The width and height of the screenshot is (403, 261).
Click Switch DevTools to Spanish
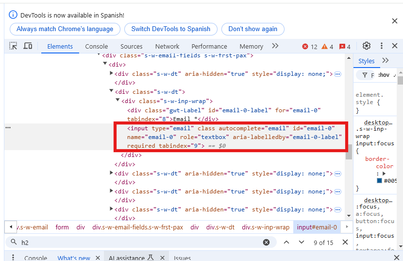point(170,29)
